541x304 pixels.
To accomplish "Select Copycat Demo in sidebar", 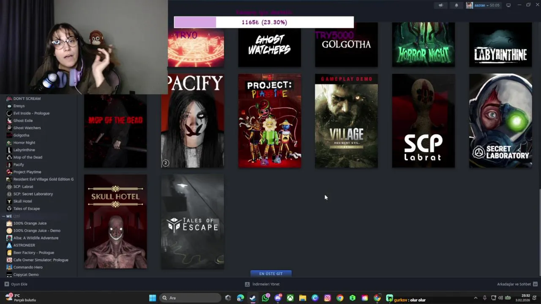I will [x=26, y=274].
